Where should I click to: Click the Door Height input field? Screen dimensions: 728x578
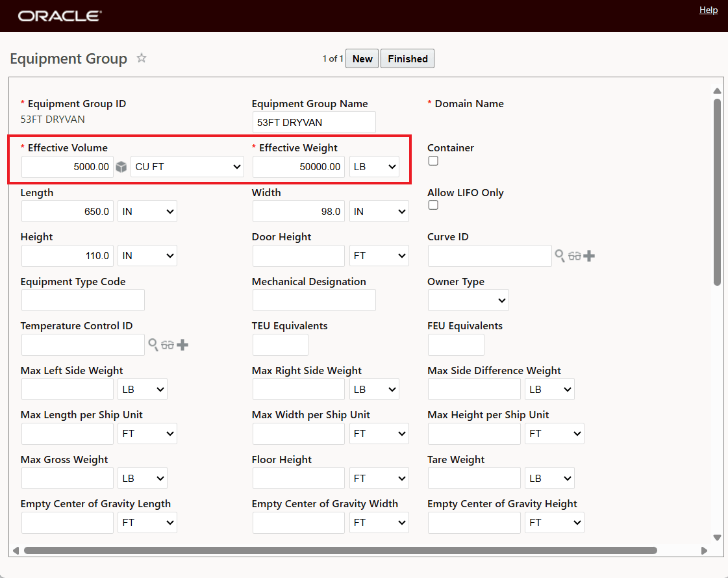pyautogui.click(x=299, y=256)
